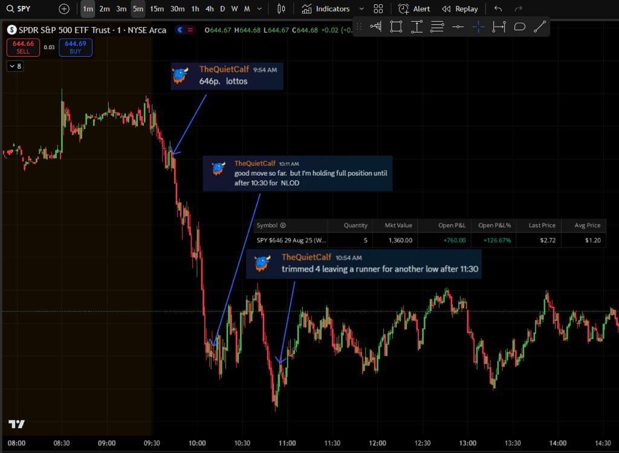Screen dimensions: 619x453
Task: Grab the drawing favorites toolbar drag handle
Action: 359,27
